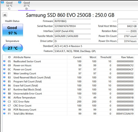138x132 pixels.
Task: Click the Rotation Rate value (SSD)
Action: 128,31
